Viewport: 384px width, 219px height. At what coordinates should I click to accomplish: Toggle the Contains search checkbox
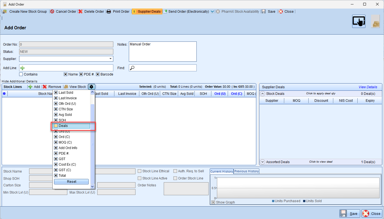click(21, 74)
